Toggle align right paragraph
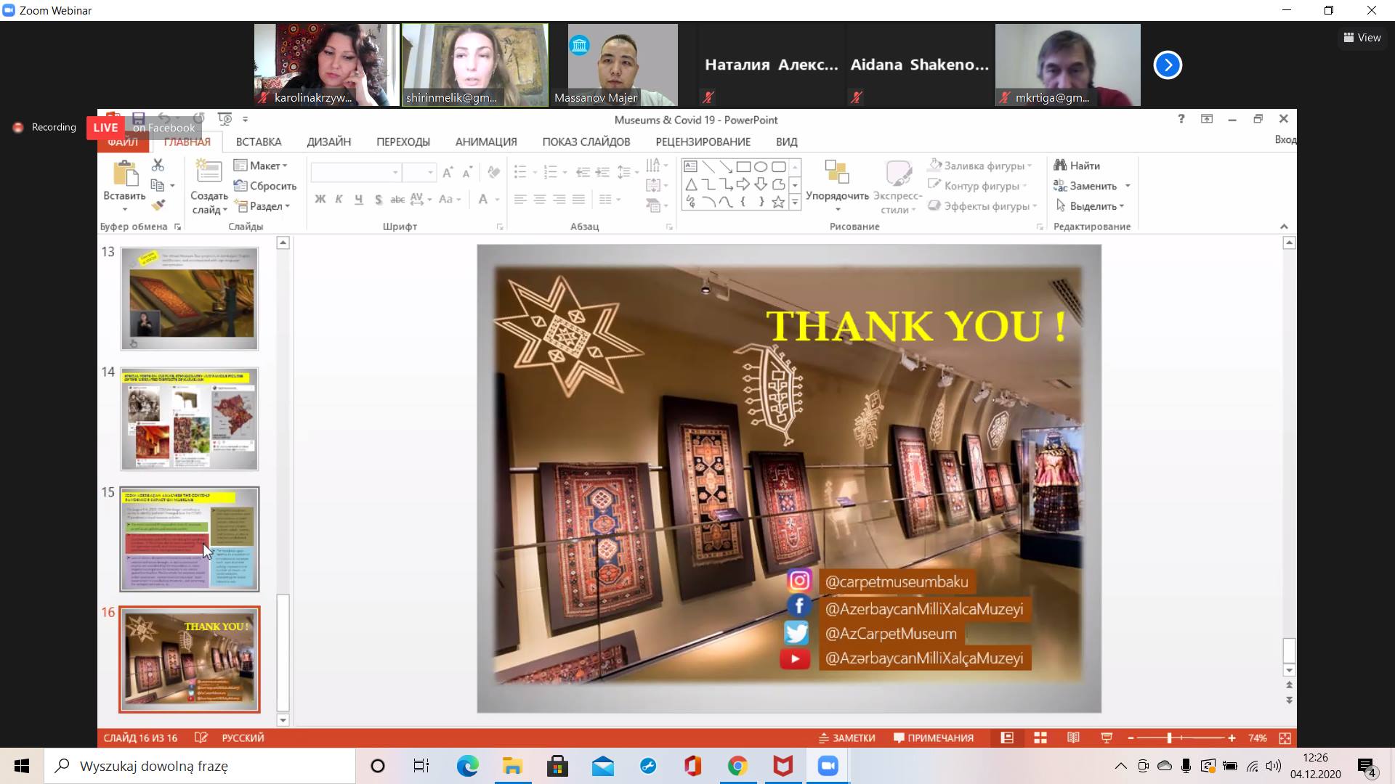Viewport: 1395px width, 784px height. 559,199
